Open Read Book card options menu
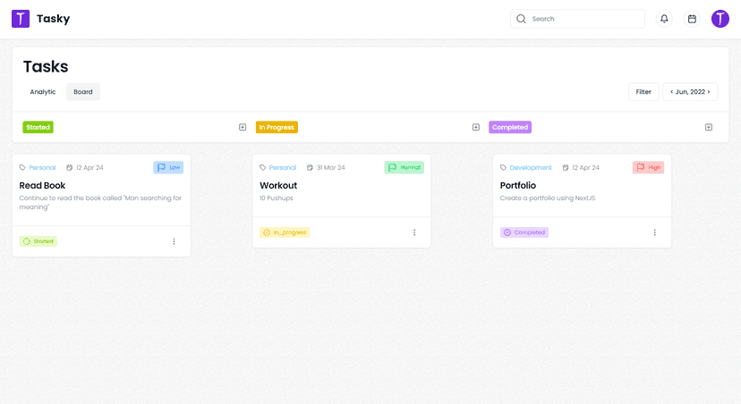Image resolution: width=741 pixels, height=404 pixels. 174,241
